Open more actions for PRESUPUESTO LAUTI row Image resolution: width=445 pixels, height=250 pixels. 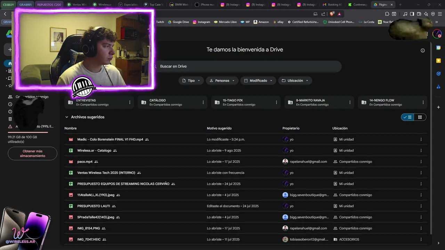pos(421,206)
